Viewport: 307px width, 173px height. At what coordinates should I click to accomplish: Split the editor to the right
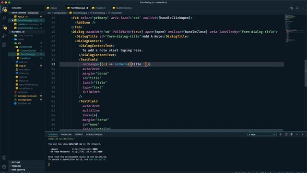[297, 8]
